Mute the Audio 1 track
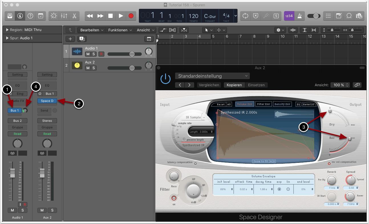 pos(88,54)
